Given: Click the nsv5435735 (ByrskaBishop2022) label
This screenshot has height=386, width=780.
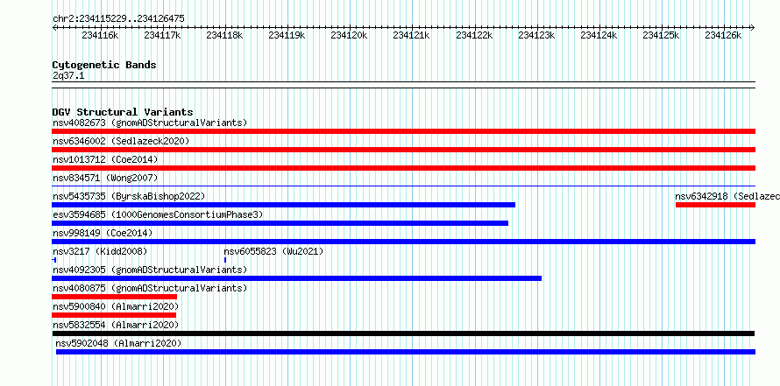Looking at the screenshot, I should 129,196.
